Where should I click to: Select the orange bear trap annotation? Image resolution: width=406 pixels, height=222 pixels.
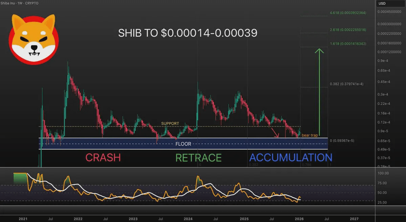310,135
